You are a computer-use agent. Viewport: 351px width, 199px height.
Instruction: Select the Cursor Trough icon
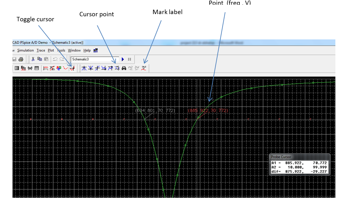coord(90,68)
